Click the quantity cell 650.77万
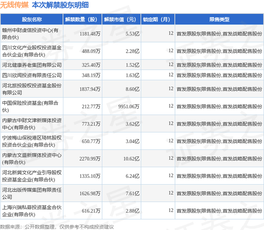 [x=91, y=141]
